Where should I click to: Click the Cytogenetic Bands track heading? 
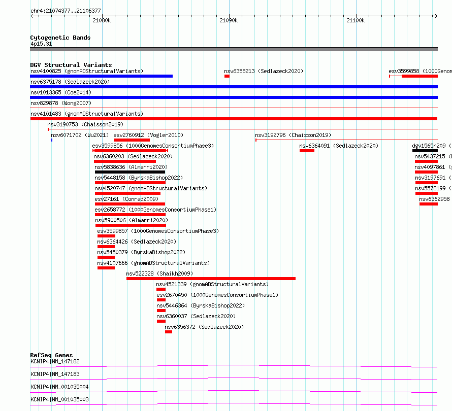point(60,38)
